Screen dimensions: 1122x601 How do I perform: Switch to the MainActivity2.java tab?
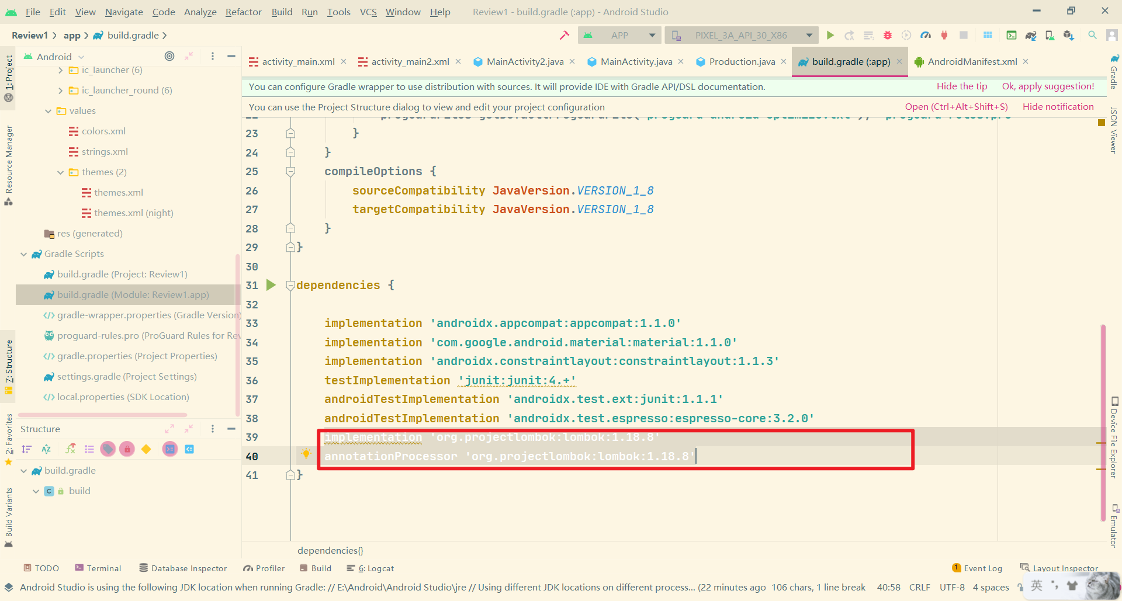(x=525, y=61)
